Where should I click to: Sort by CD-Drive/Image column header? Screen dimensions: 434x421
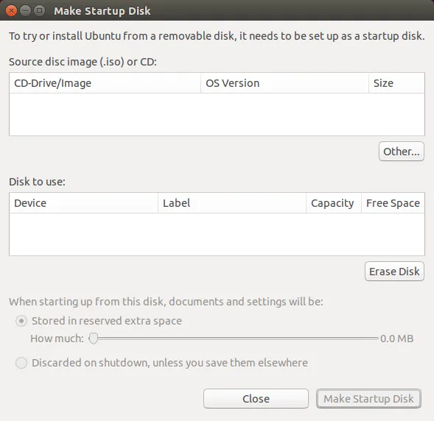(x=105, y=83)
